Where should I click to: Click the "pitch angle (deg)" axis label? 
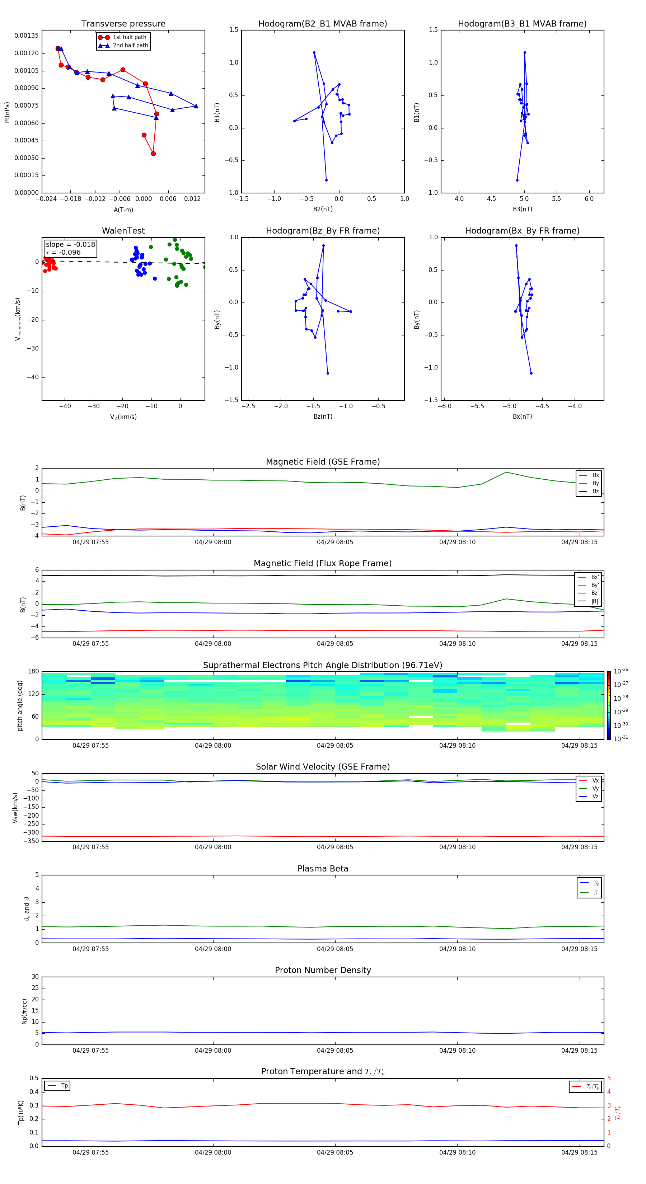click(20, 705)
